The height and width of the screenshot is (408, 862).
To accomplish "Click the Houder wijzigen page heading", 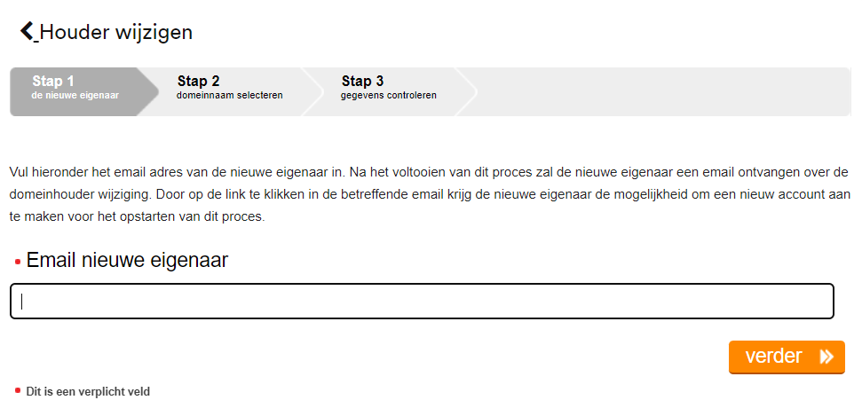I will coord(116,33).
